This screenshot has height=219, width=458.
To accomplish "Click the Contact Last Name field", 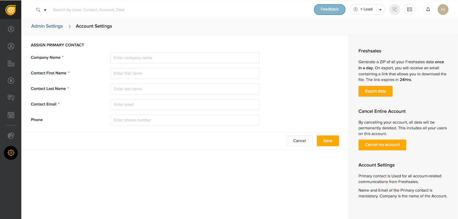I will [x=185, y=89].
